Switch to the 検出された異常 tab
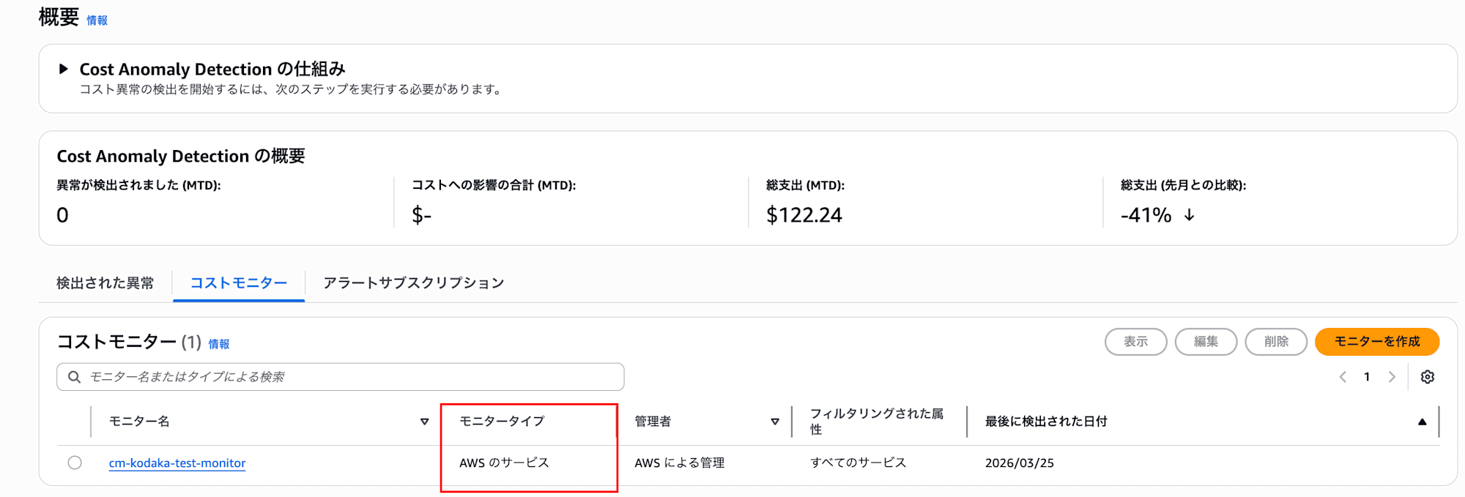 (104, 283)
